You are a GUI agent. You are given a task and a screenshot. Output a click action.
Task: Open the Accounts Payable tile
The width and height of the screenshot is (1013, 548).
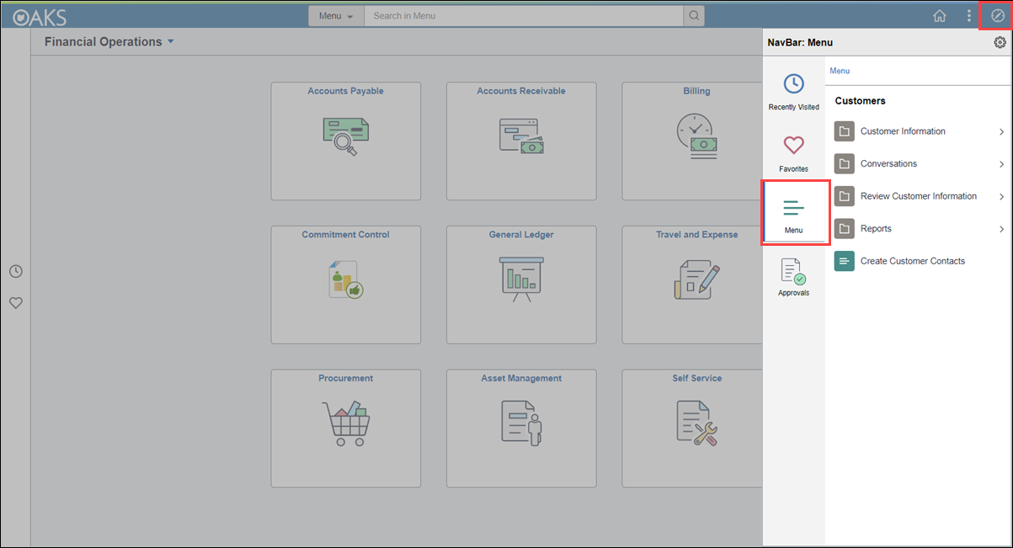coord(345,141)
